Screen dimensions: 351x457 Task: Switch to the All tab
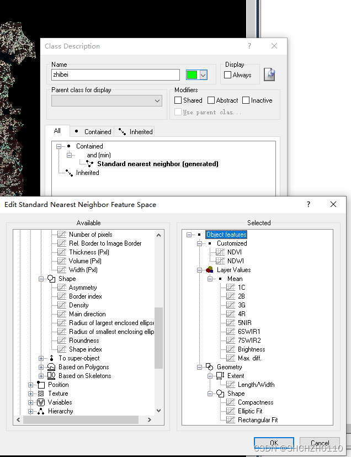pyautogui.click(x=57, y=131)
